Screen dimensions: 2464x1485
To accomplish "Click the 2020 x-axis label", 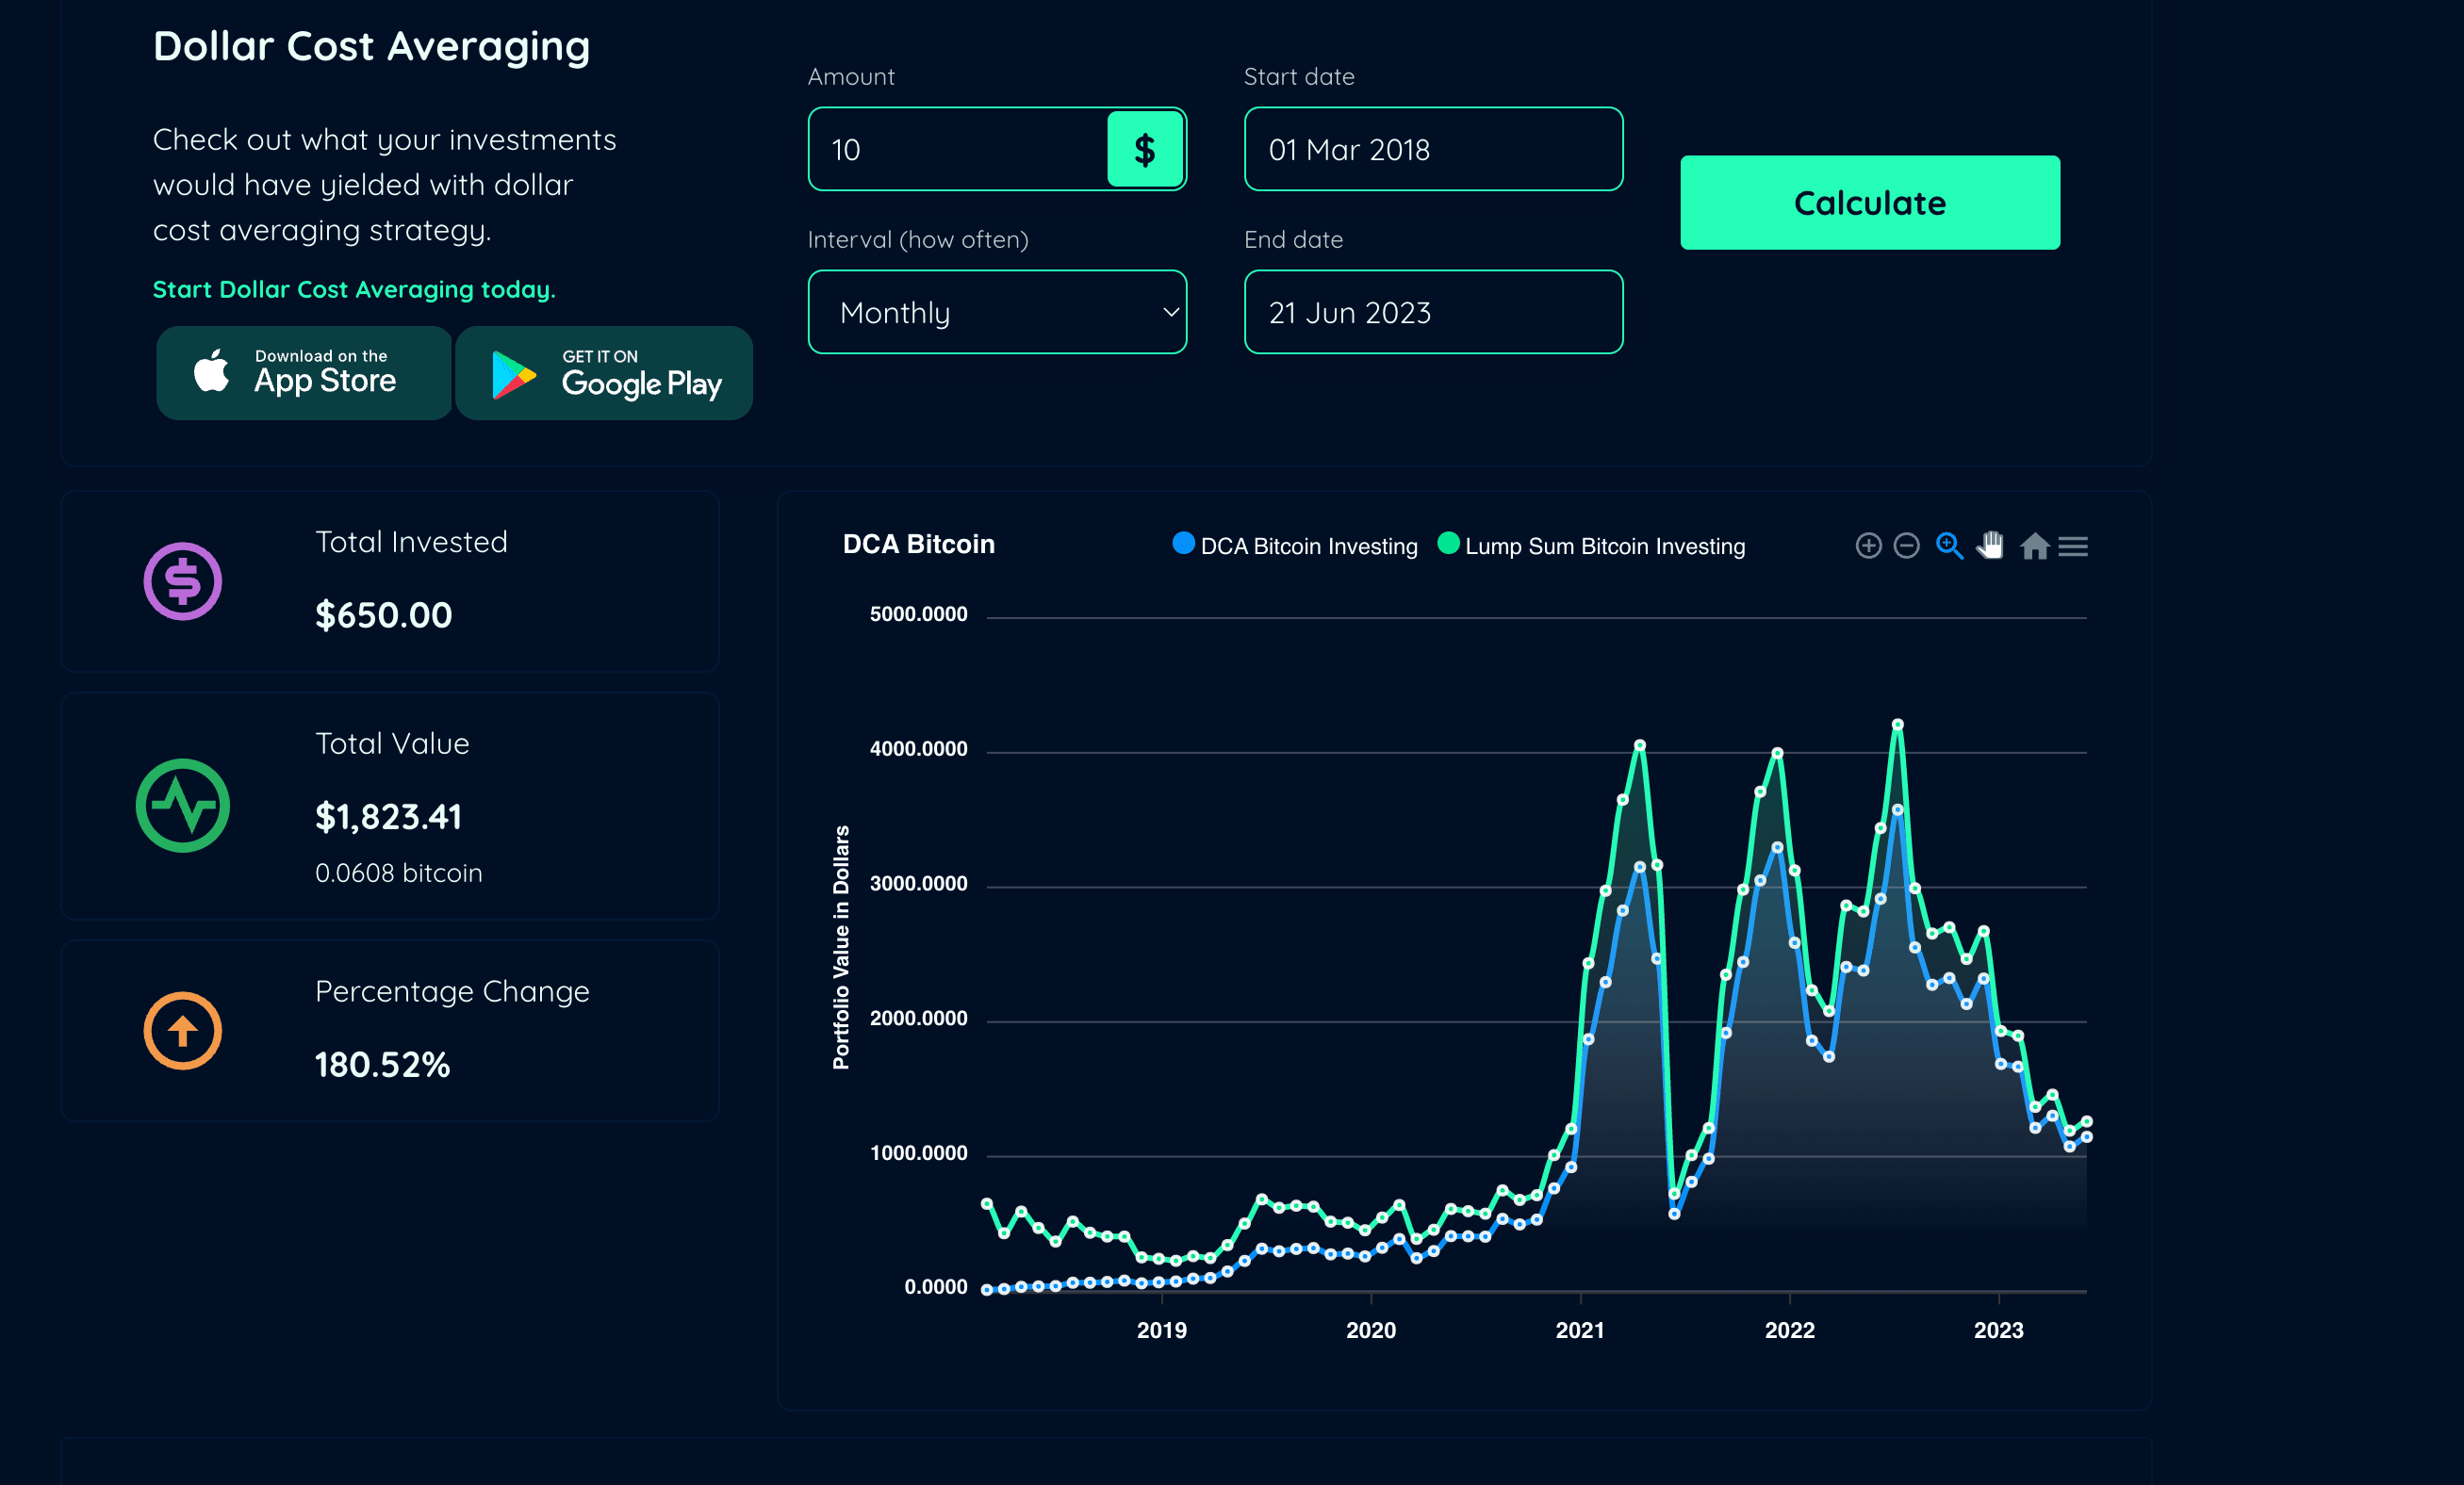I will 1371,1331.
